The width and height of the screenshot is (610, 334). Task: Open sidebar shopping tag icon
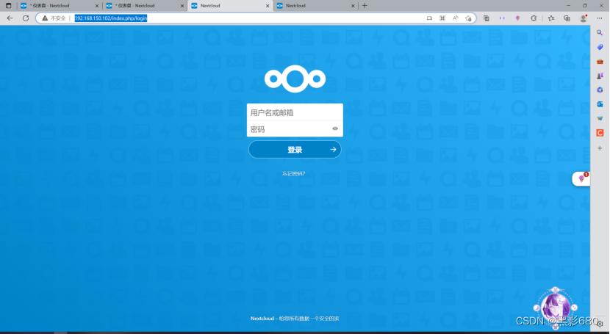tap(600, 48)
